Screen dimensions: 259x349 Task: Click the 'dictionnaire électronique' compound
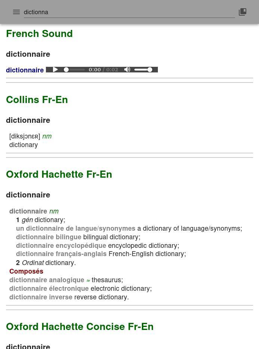point(49,289)
